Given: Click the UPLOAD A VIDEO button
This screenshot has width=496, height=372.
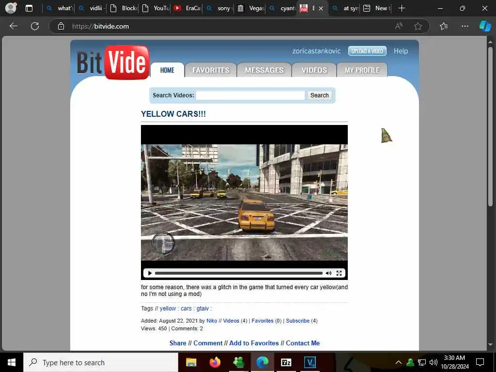Looking at the screenshot, I should coord(367,51).
